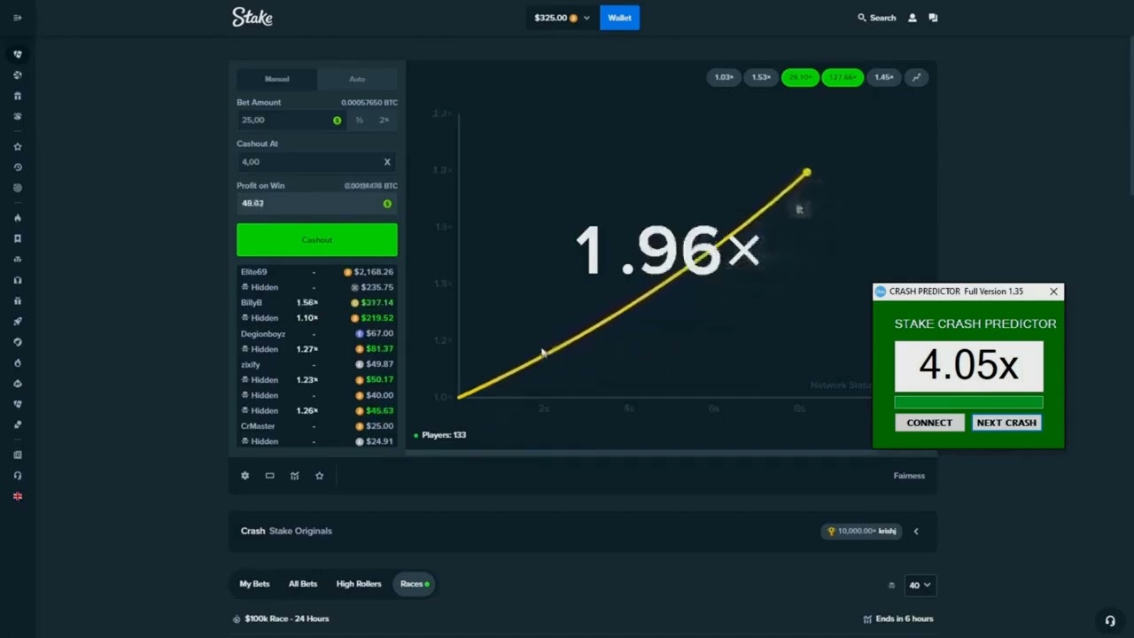Toggle ghost mode icon beside rows dropdown
1134x638 pixels.
tap(891, 585)
